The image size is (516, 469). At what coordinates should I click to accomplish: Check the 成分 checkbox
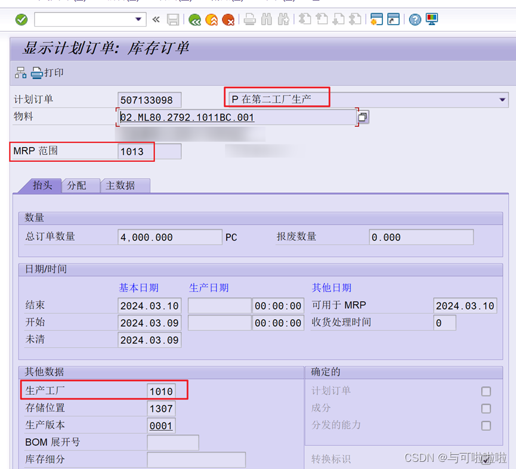click(486, 409)
